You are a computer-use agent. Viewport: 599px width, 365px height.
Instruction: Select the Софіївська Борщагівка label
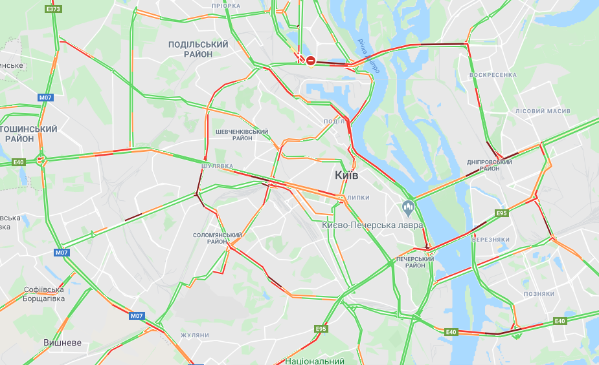pyautogui.click(x=43, y=294)
